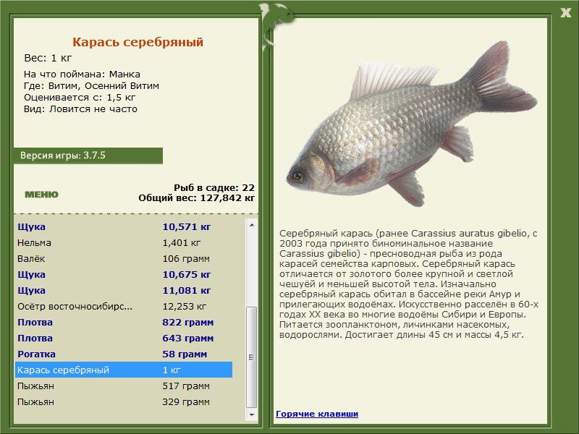Click the Где: Витим, Осенний Витим line

tap(92, 85)
